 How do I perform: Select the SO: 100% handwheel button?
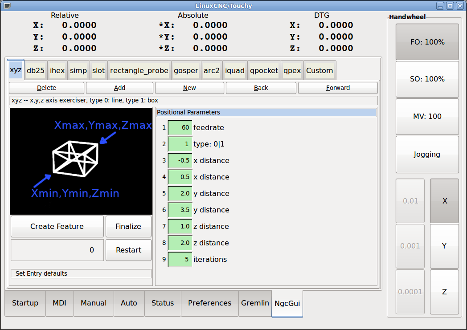point(427,79)
